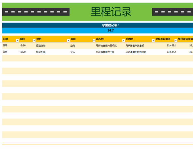The image size is (193, 149).
Task: Select the 总里程记录 label cell
Action: pos(110,25)
